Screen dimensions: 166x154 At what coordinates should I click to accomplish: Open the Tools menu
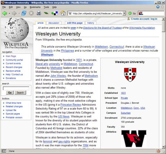46,7
